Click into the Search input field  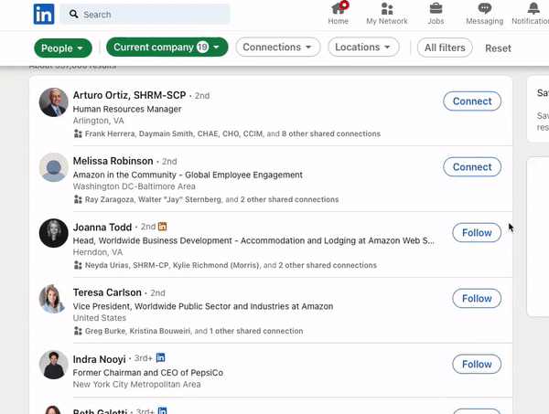point(145,15)
